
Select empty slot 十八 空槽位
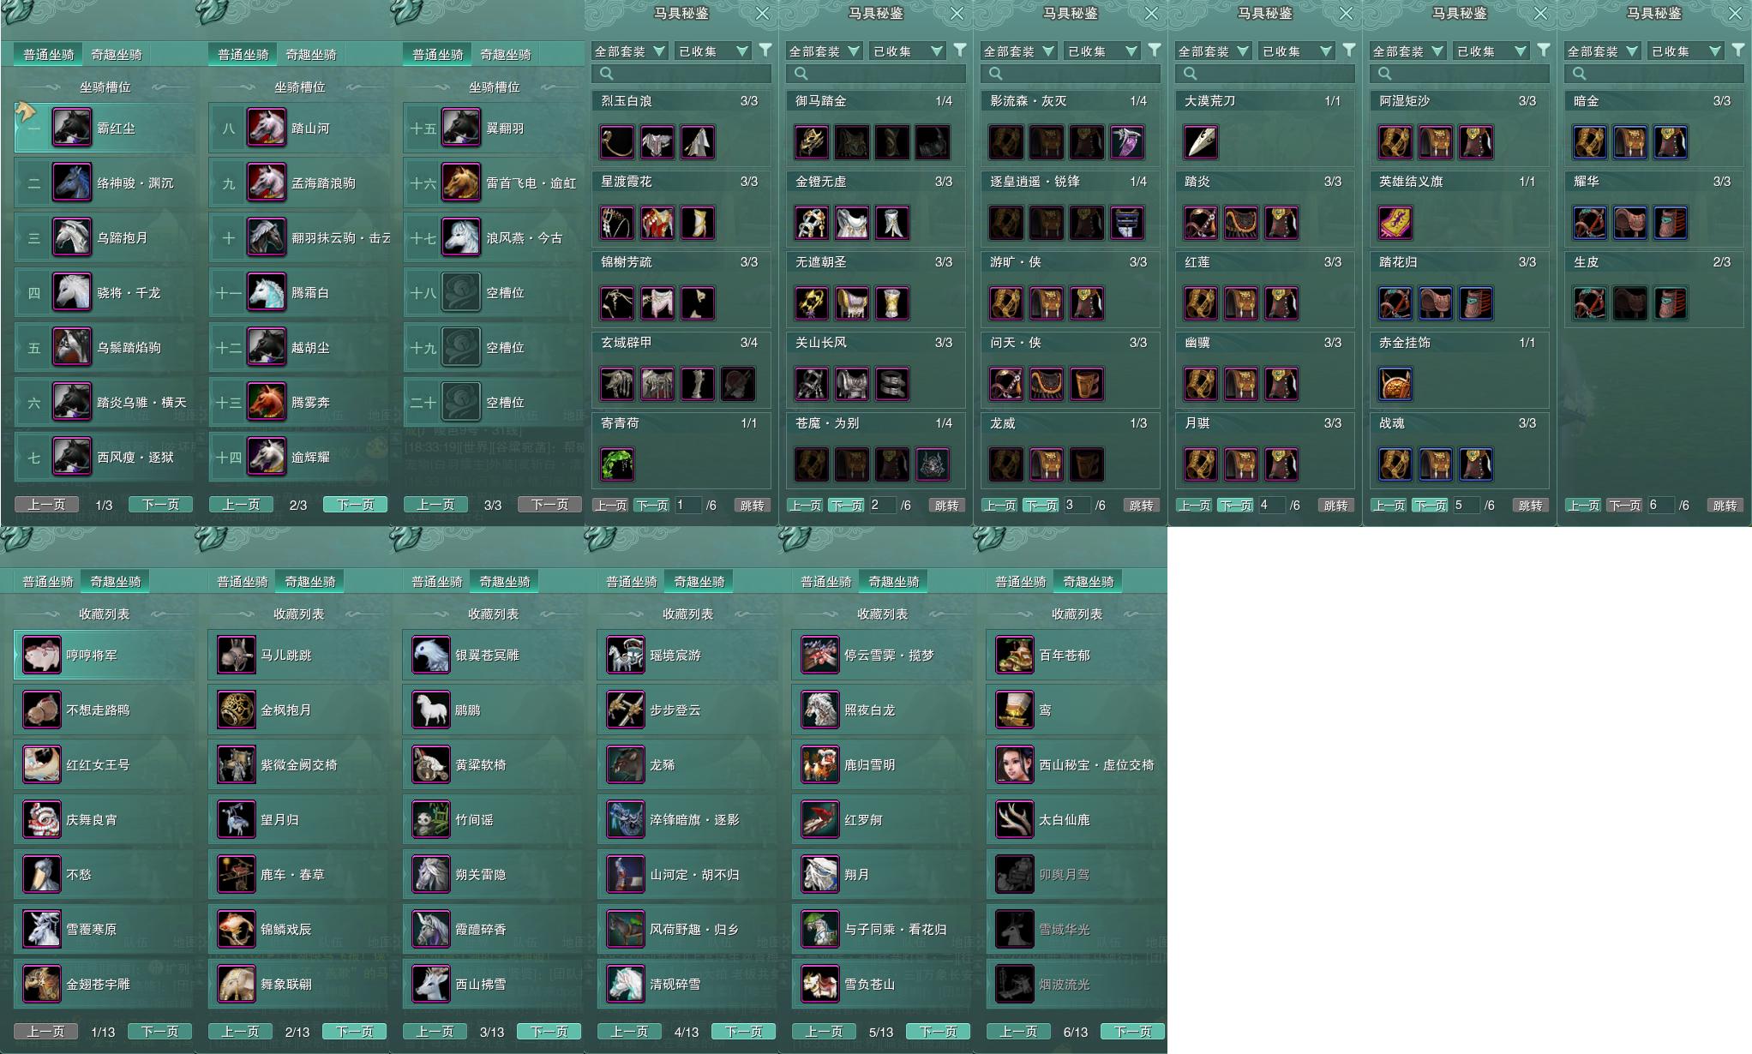coord(494,292)
